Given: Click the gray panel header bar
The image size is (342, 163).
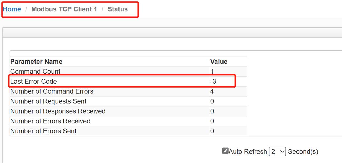Looking at the screenshot, I should pyautogui.click(x=172, y=32).
